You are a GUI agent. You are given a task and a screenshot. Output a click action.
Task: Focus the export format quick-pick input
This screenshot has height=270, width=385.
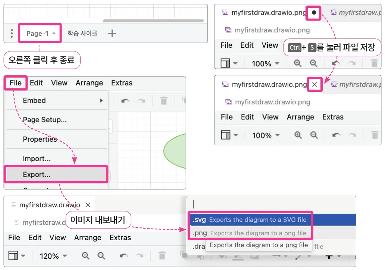273,204
